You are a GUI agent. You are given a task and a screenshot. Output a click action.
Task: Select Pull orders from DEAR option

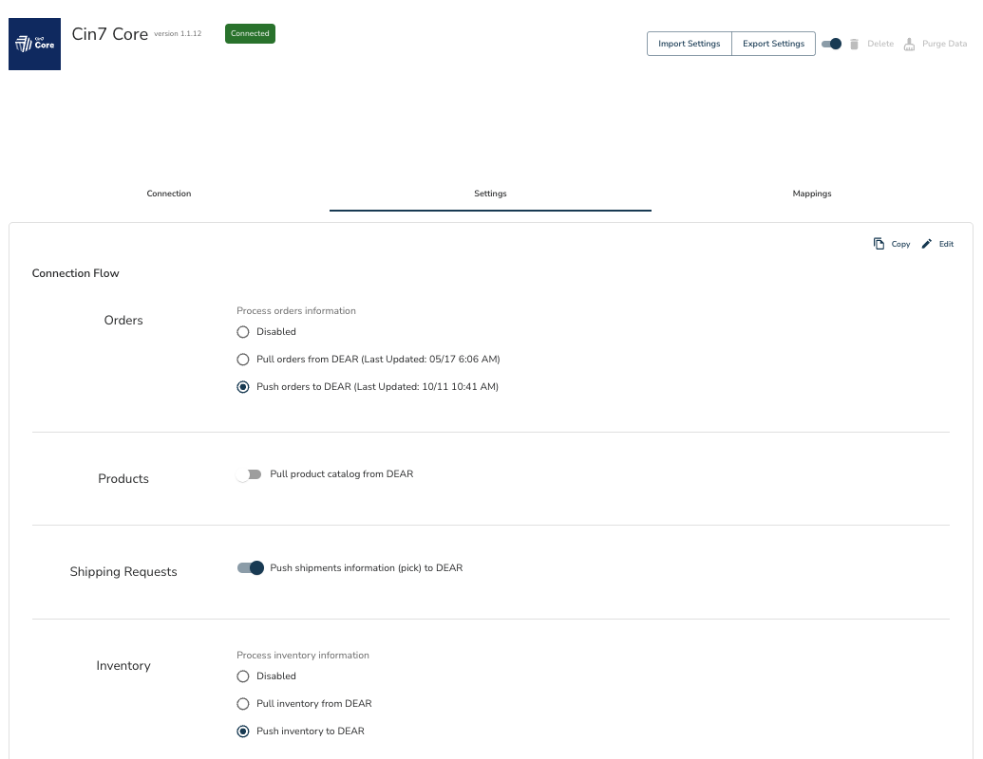[242, 360]
